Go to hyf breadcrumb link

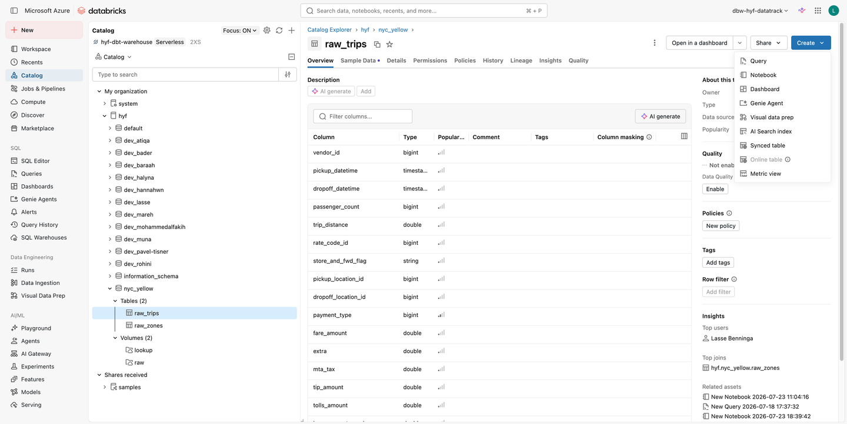(365, 30)
